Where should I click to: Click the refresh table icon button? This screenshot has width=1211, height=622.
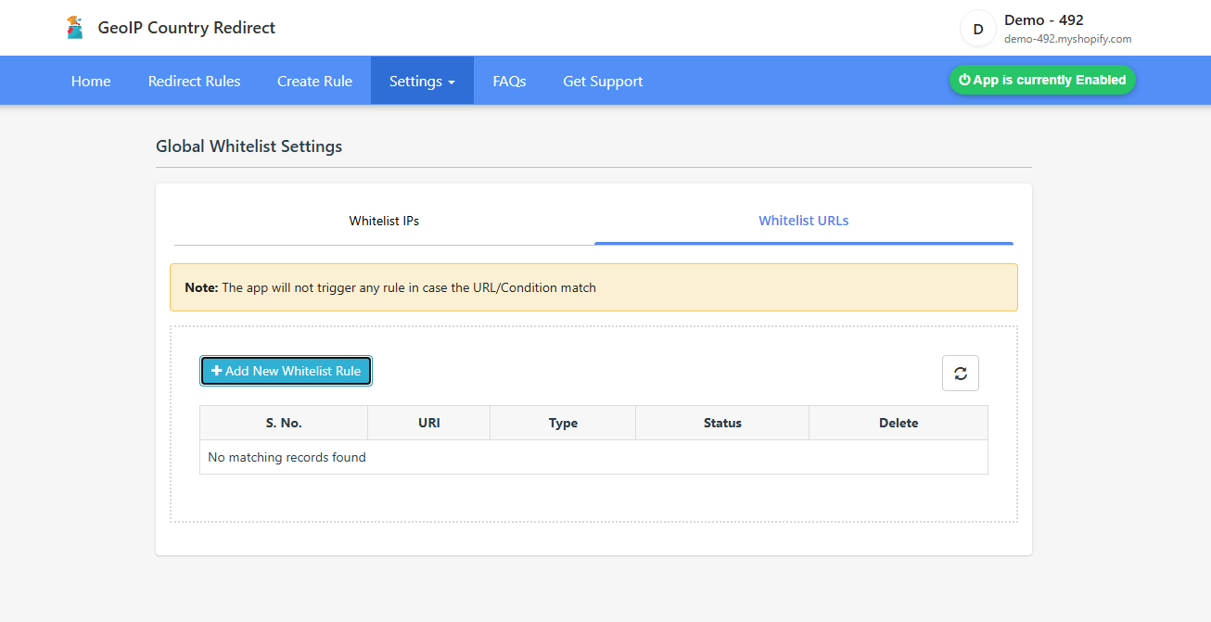(960, 374)
